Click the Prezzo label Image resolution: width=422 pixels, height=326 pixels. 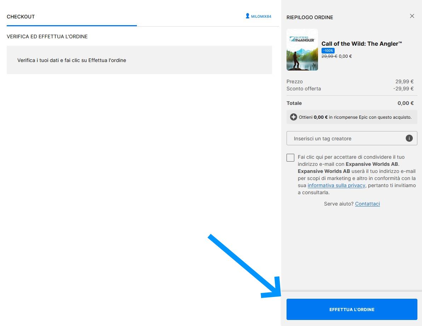click(294, 81)
